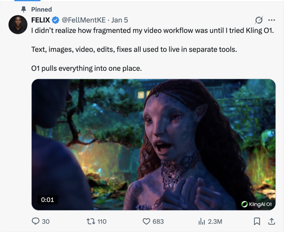
Task: Click the 110 reposts count
Action: tap(102, 222)
